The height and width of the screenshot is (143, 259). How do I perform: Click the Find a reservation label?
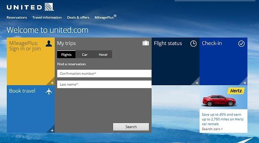(71, 64)
